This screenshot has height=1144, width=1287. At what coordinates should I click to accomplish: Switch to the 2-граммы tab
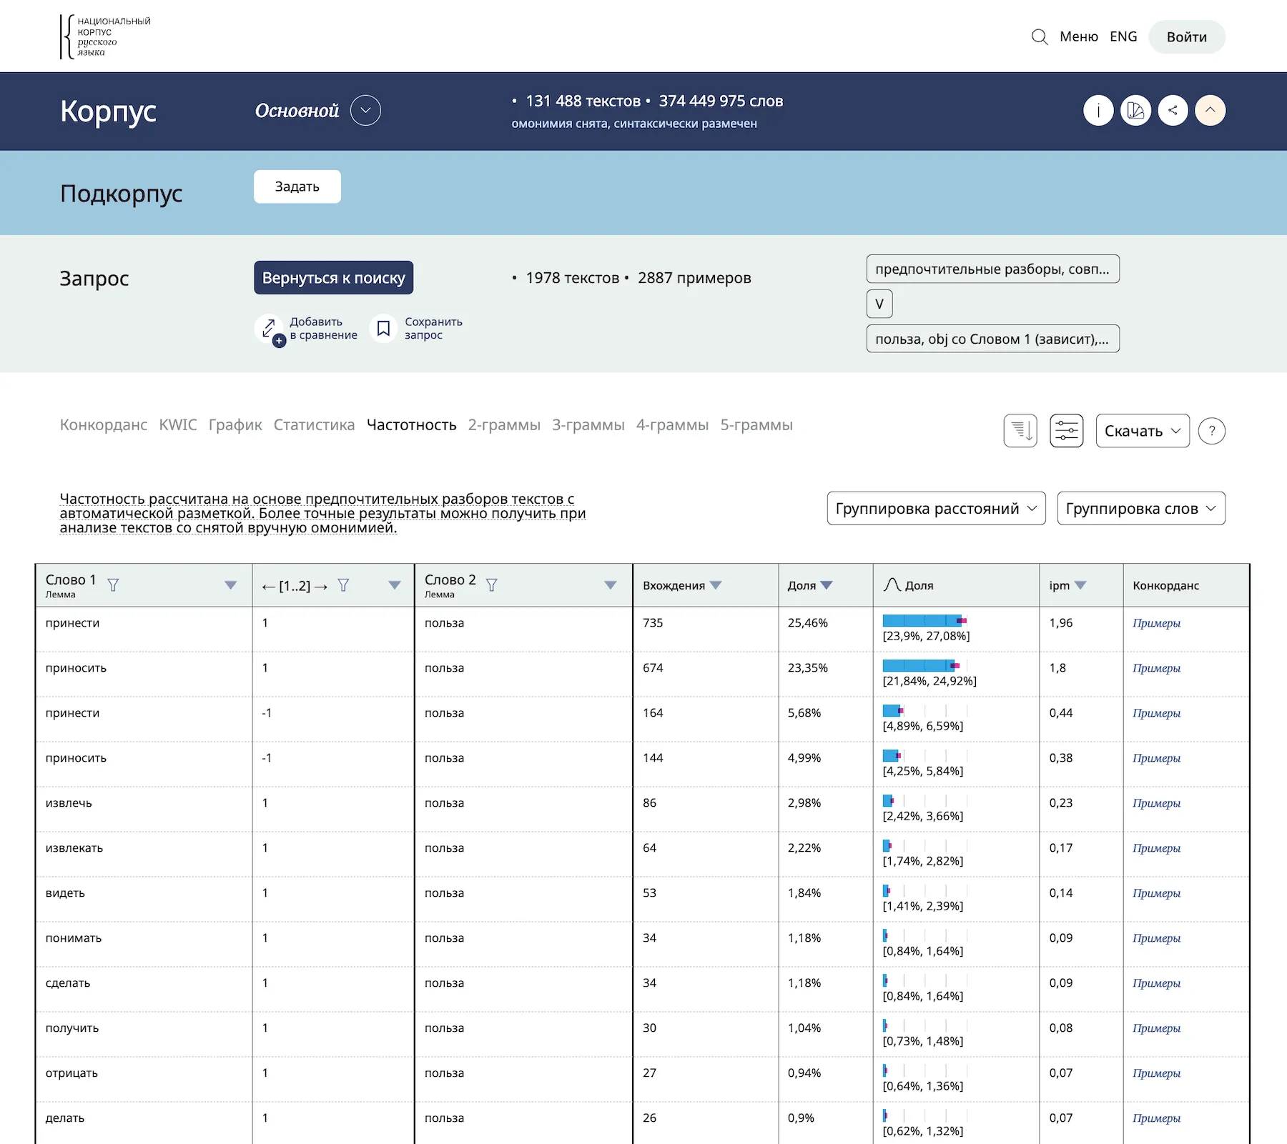pos(504,425)
